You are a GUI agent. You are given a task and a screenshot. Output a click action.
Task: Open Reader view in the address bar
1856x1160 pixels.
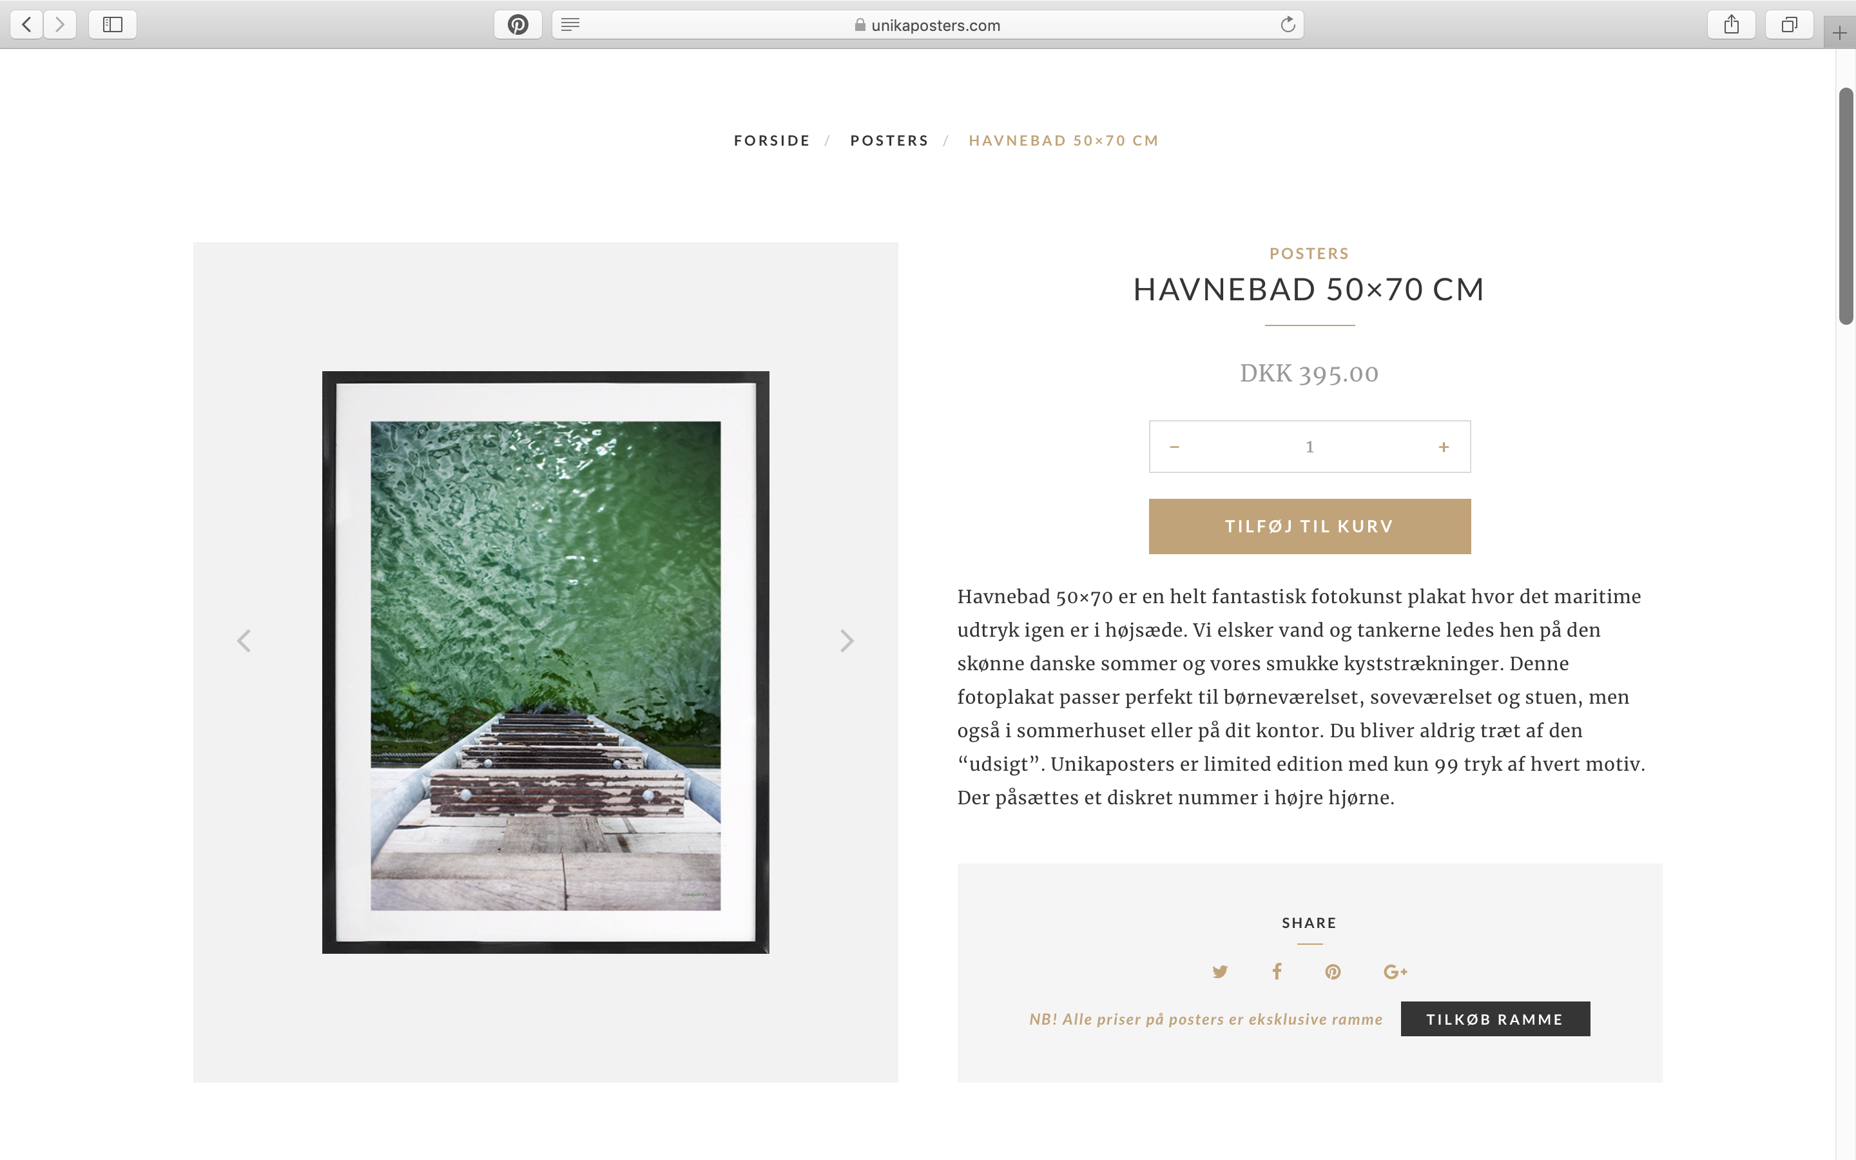coord(570,24)
